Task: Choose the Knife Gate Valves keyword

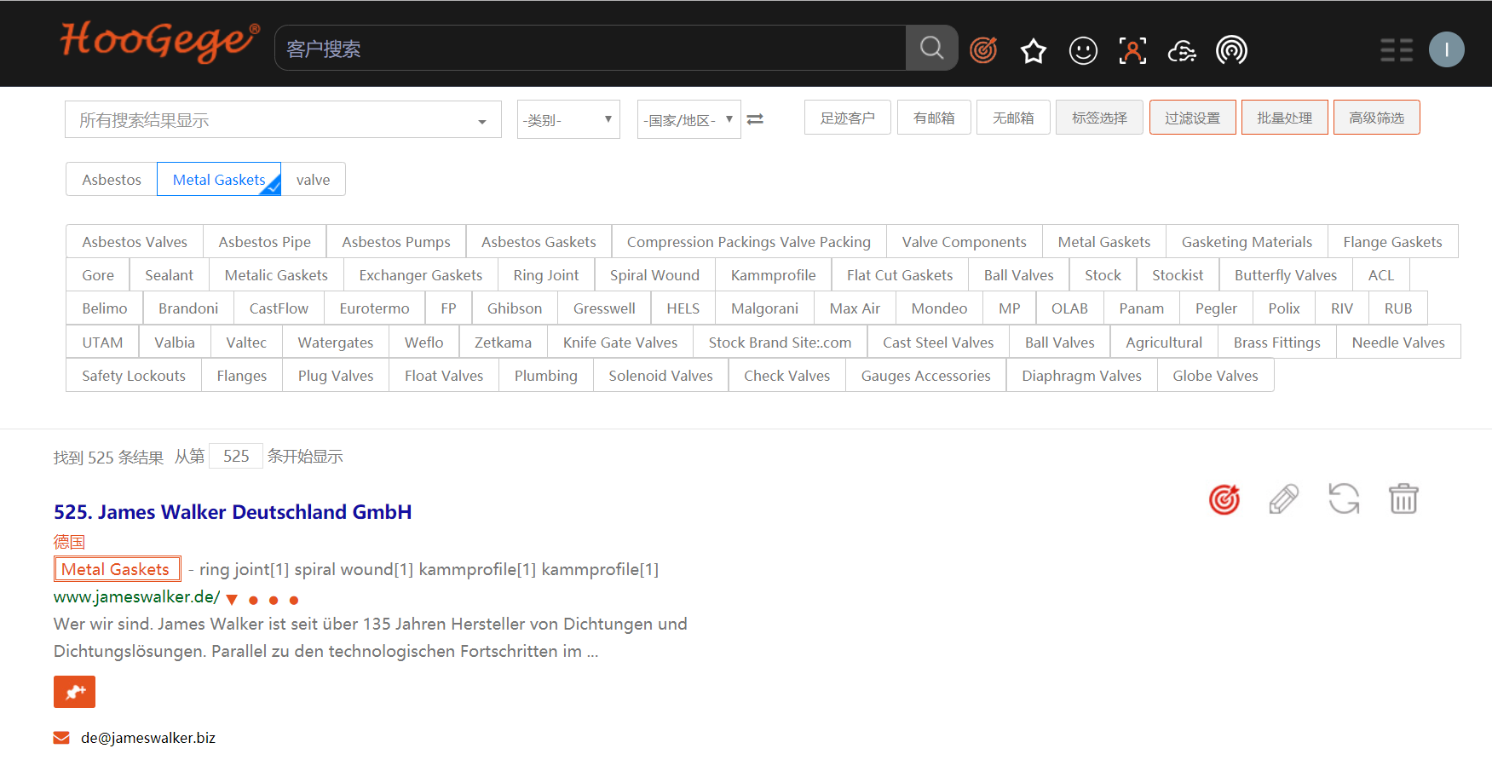Action: coord(619,343)
